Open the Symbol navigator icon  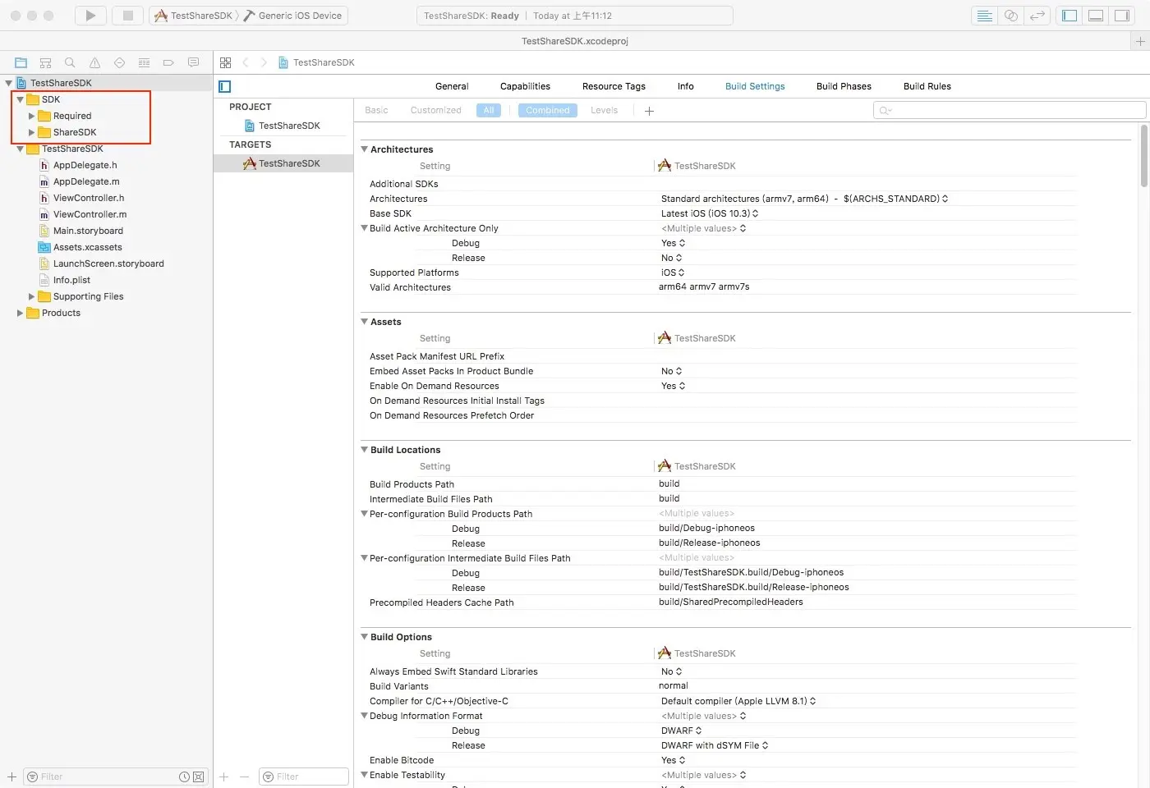(x=46, y=62)
